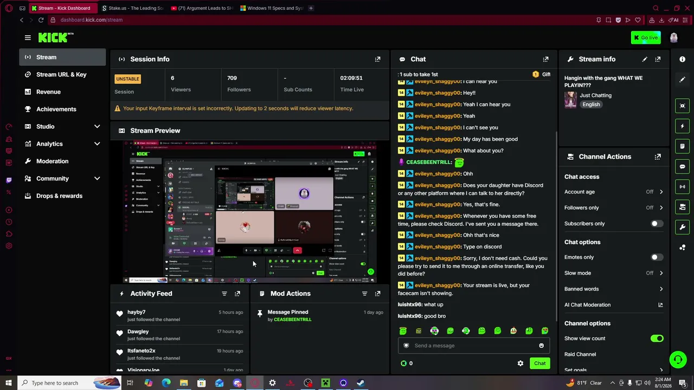Disable Show view count
Image resolution: width=694 pixels, height=390 pixels.
point(657,339)
